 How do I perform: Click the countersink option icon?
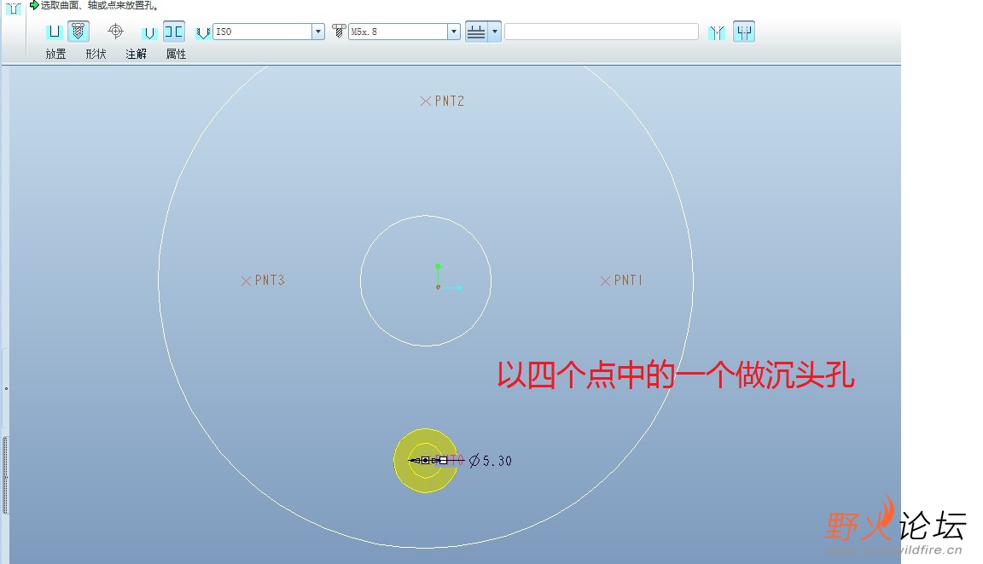tap(717, 32)
